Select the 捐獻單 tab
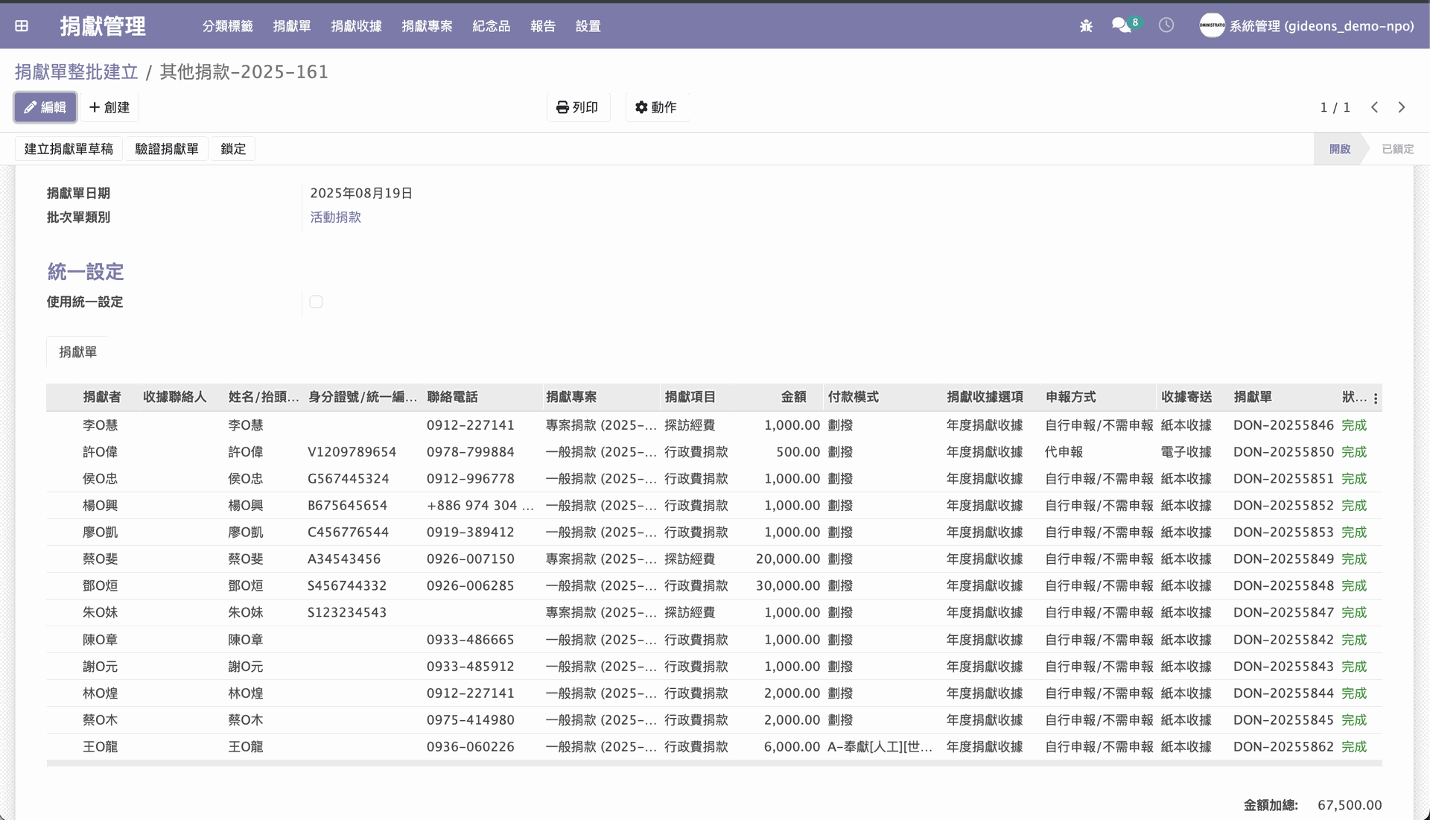The height and width of the screenshot is (820, 1430). pos(78,352)
